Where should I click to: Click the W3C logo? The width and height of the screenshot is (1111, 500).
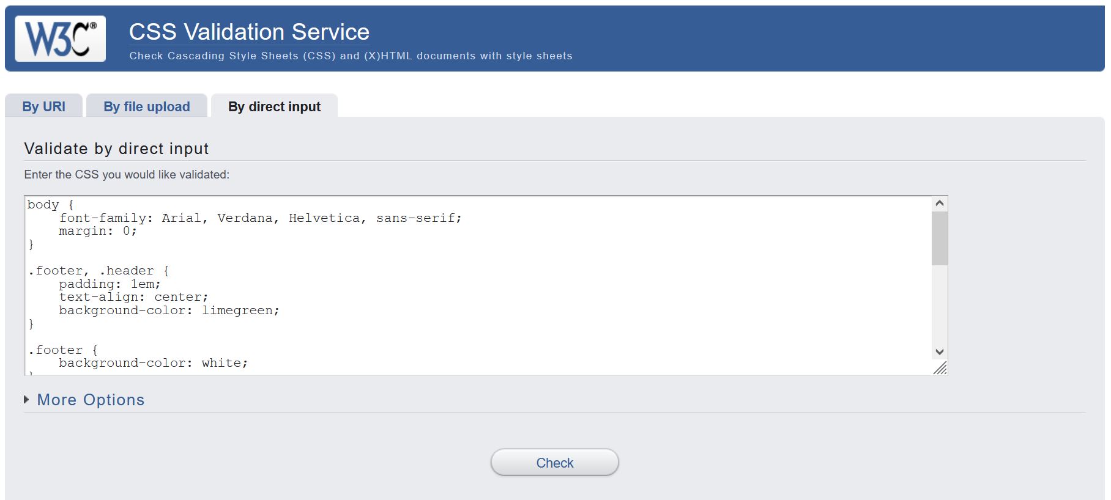[x=60, y=39]
